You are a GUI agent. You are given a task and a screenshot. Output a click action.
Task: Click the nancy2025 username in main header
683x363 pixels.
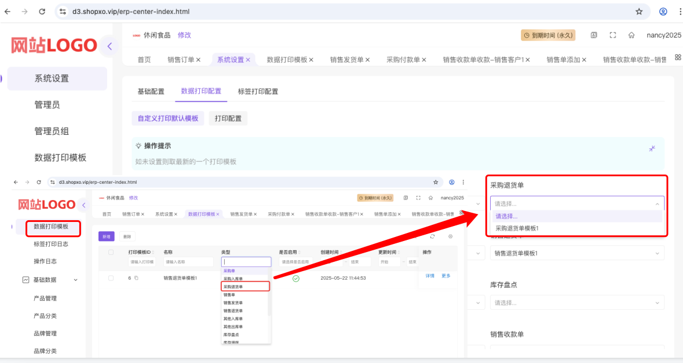664,35
